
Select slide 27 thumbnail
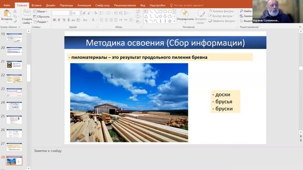click(14, 147)
